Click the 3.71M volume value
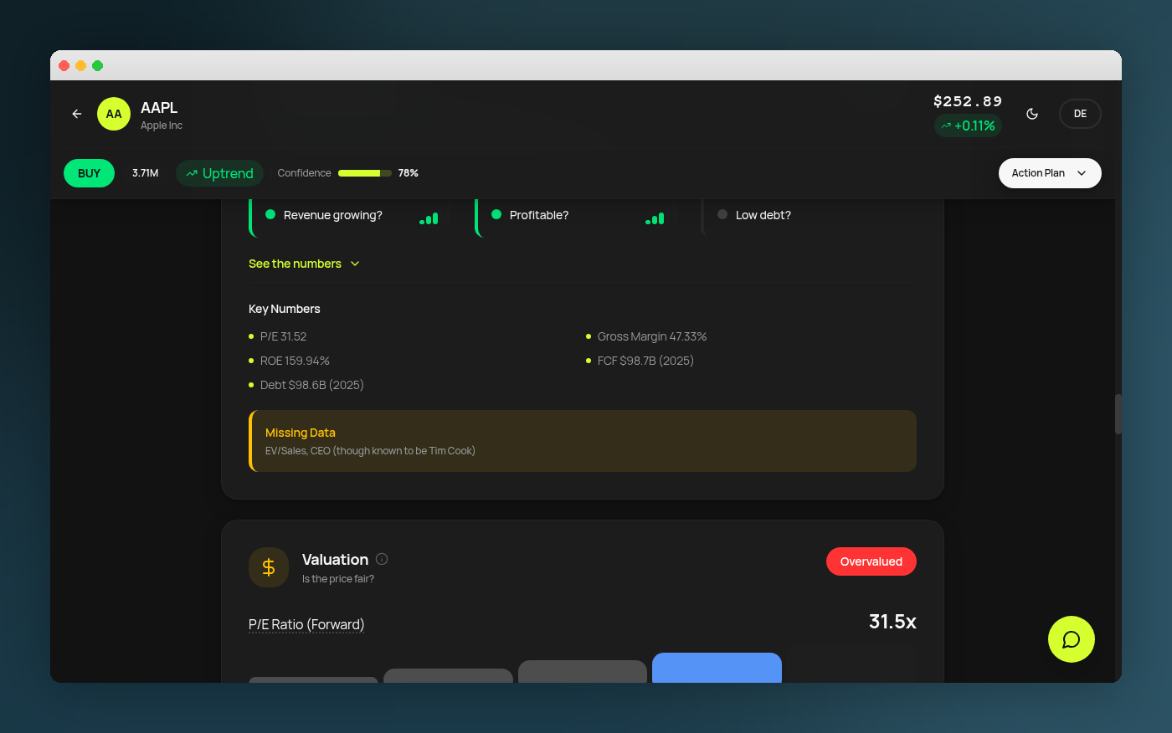 pos(145,173)
